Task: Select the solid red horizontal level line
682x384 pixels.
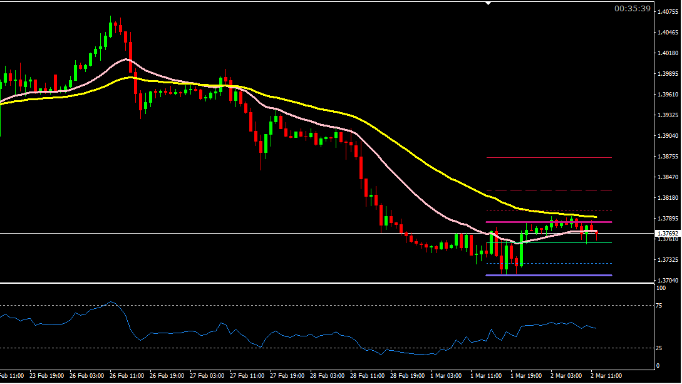Action: click(549, 157)
